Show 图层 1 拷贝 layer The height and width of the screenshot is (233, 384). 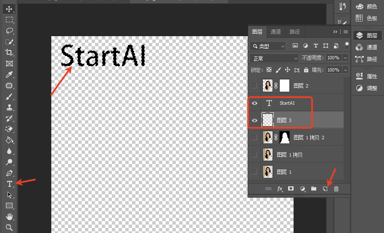pyautogui.click(x=254, y=155)
